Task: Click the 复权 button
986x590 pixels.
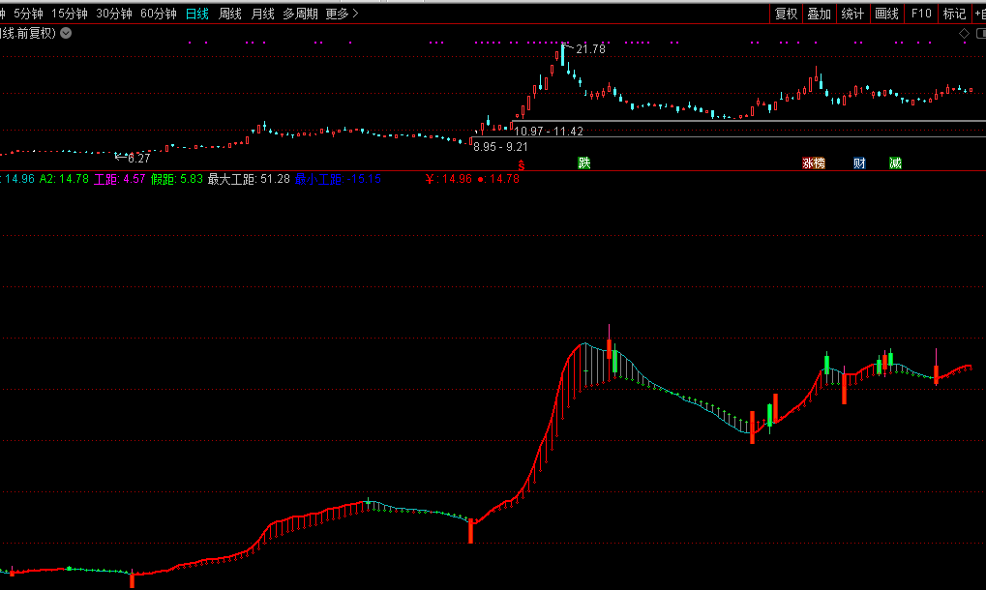Action: tap(786, 14)
